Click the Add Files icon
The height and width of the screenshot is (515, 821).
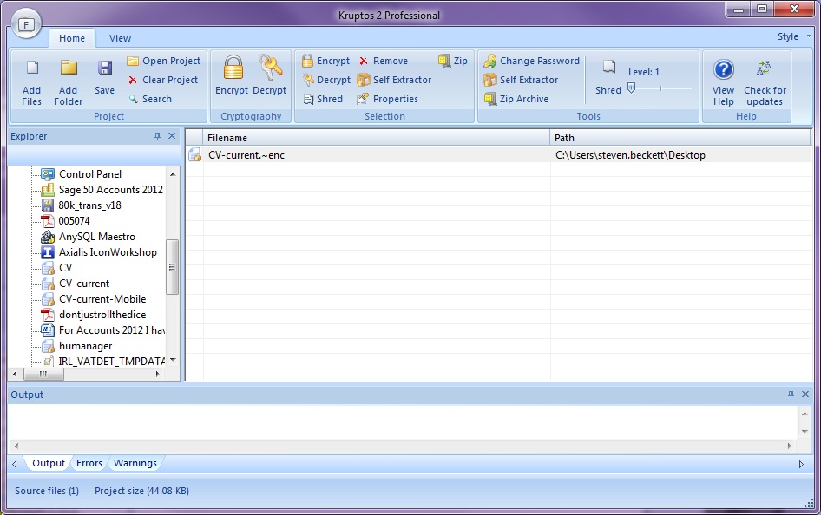click(32, 68)
